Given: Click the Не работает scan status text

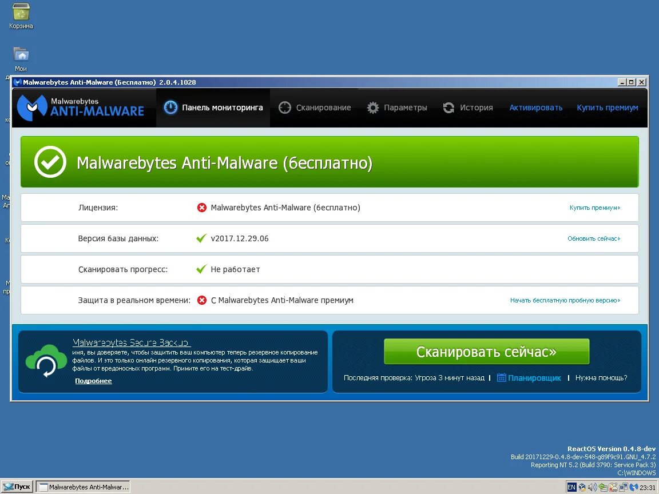Looking at the screenshot, I should click(x=235, y=269).
